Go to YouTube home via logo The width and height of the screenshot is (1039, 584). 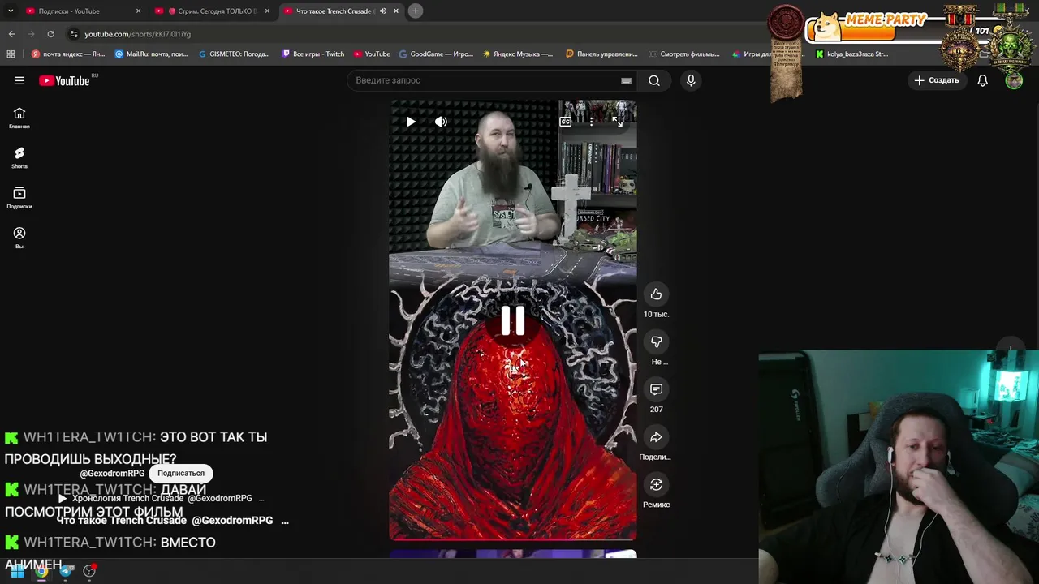[x=64, y=80]
